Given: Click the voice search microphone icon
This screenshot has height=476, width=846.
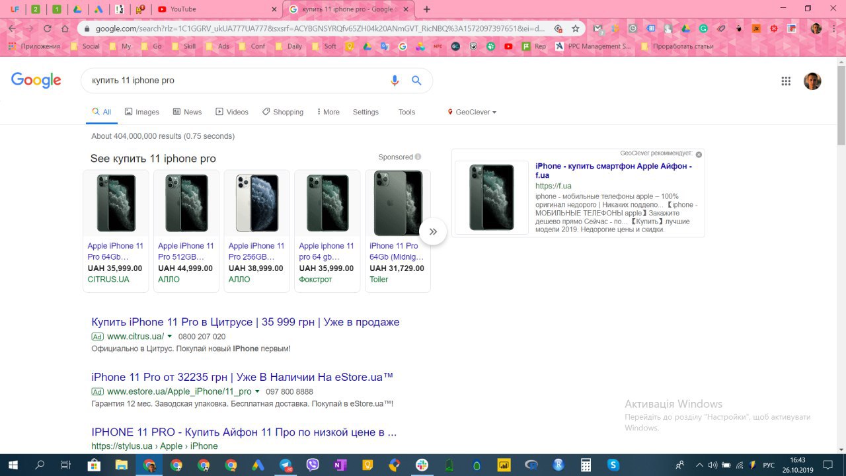Looking at the screenshot, I should [x=395, y=81].
